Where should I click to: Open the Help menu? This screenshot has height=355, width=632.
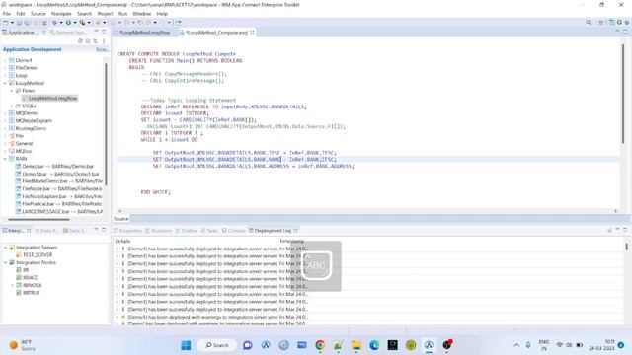[162, 13]
